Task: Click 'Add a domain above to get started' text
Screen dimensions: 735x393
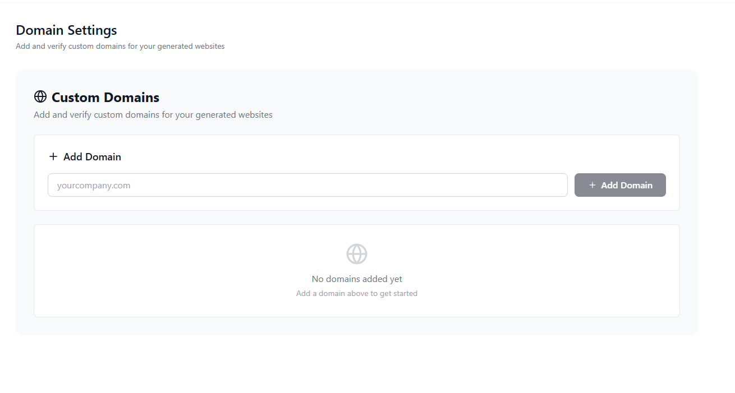Action: point(357,293)
